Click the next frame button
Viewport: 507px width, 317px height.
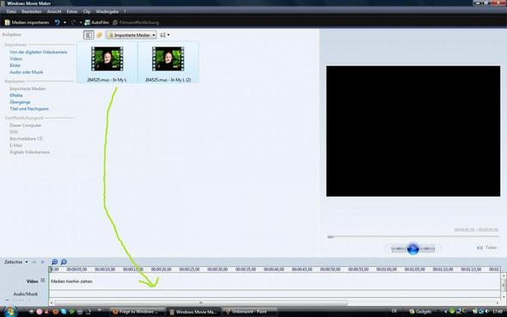[x=427, y=249]
